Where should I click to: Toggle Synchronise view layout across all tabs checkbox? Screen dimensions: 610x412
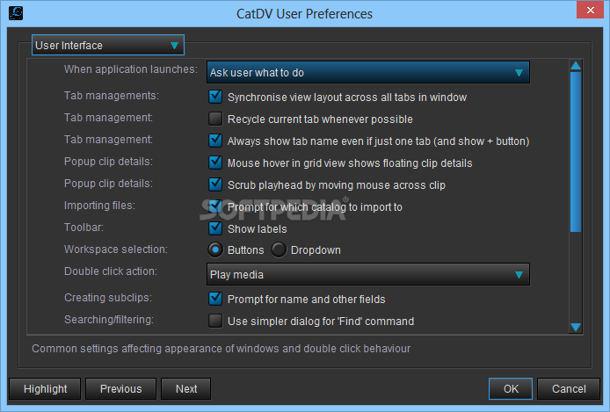(215, 97)
